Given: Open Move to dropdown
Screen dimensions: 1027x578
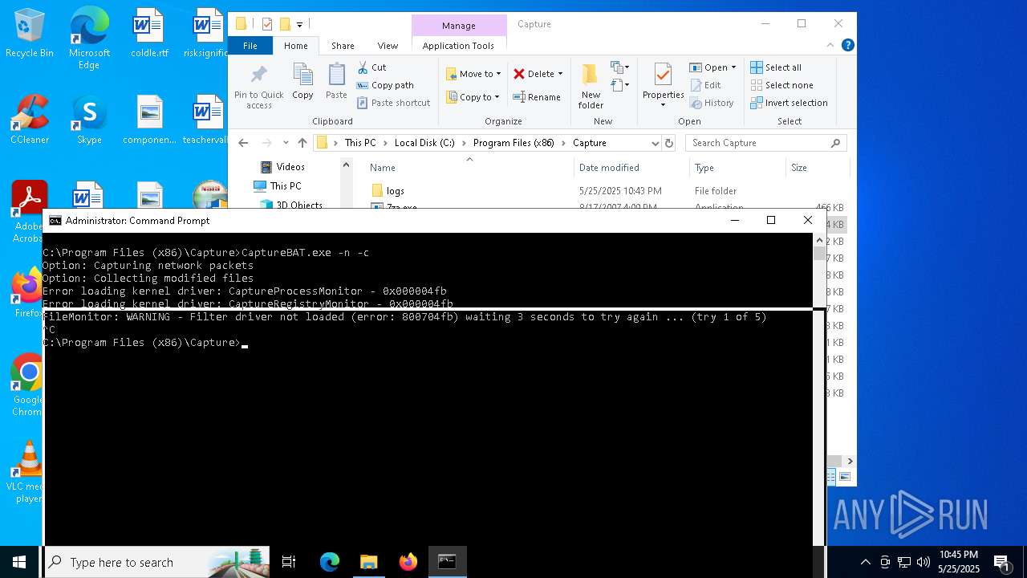Looking at the screenshot, I should coord(473,74).
